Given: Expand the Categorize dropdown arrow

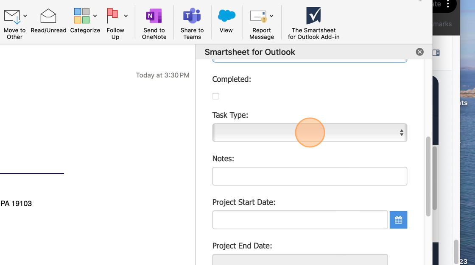Looking at the screenshot, I should 95,16.
